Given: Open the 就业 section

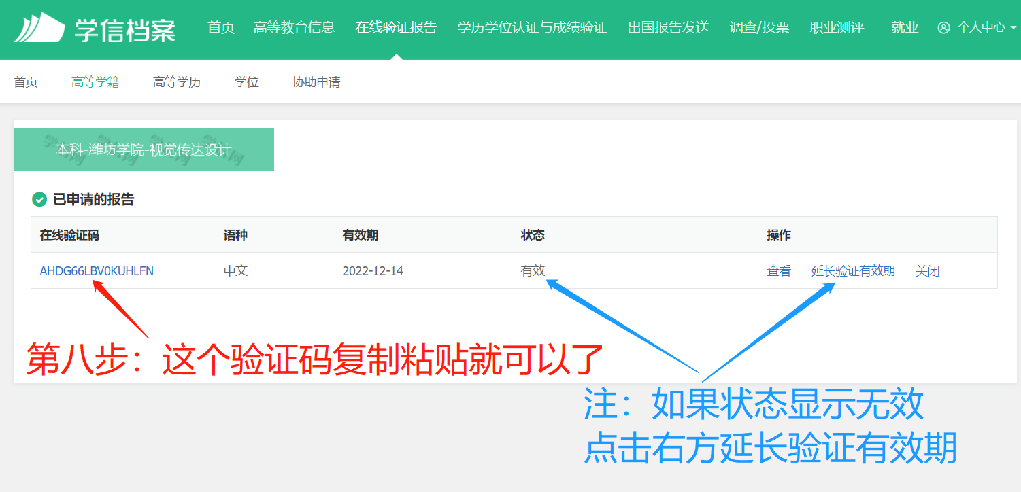Looking at the screenshot, I should pyautogui.click(x=905, y=28).
